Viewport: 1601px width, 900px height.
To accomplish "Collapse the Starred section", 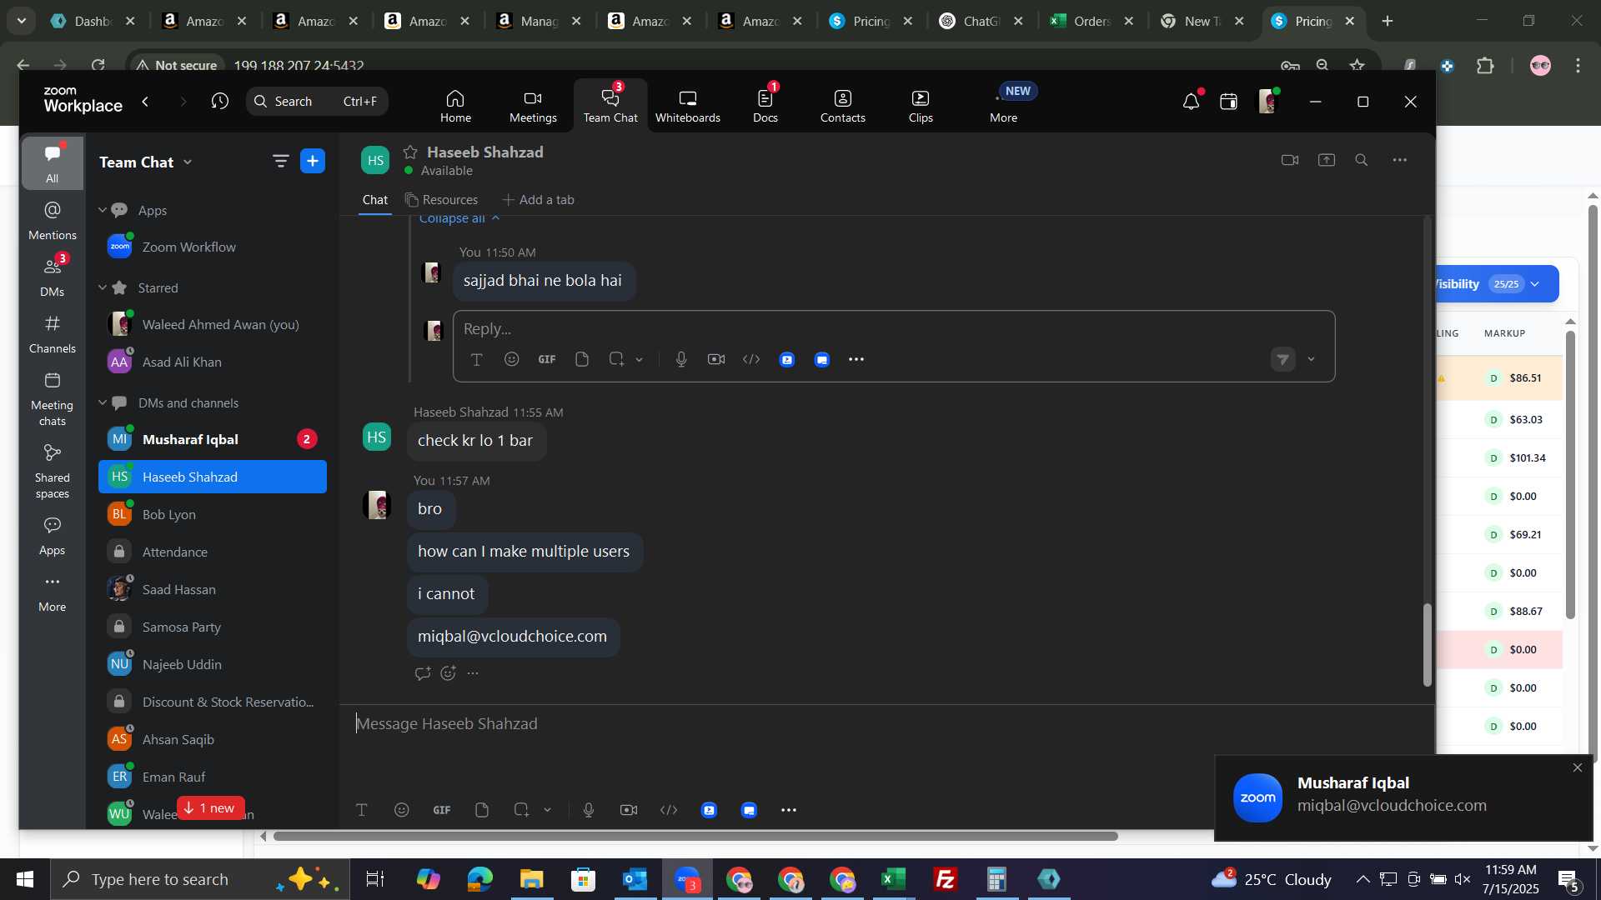I will pos(103,287).
